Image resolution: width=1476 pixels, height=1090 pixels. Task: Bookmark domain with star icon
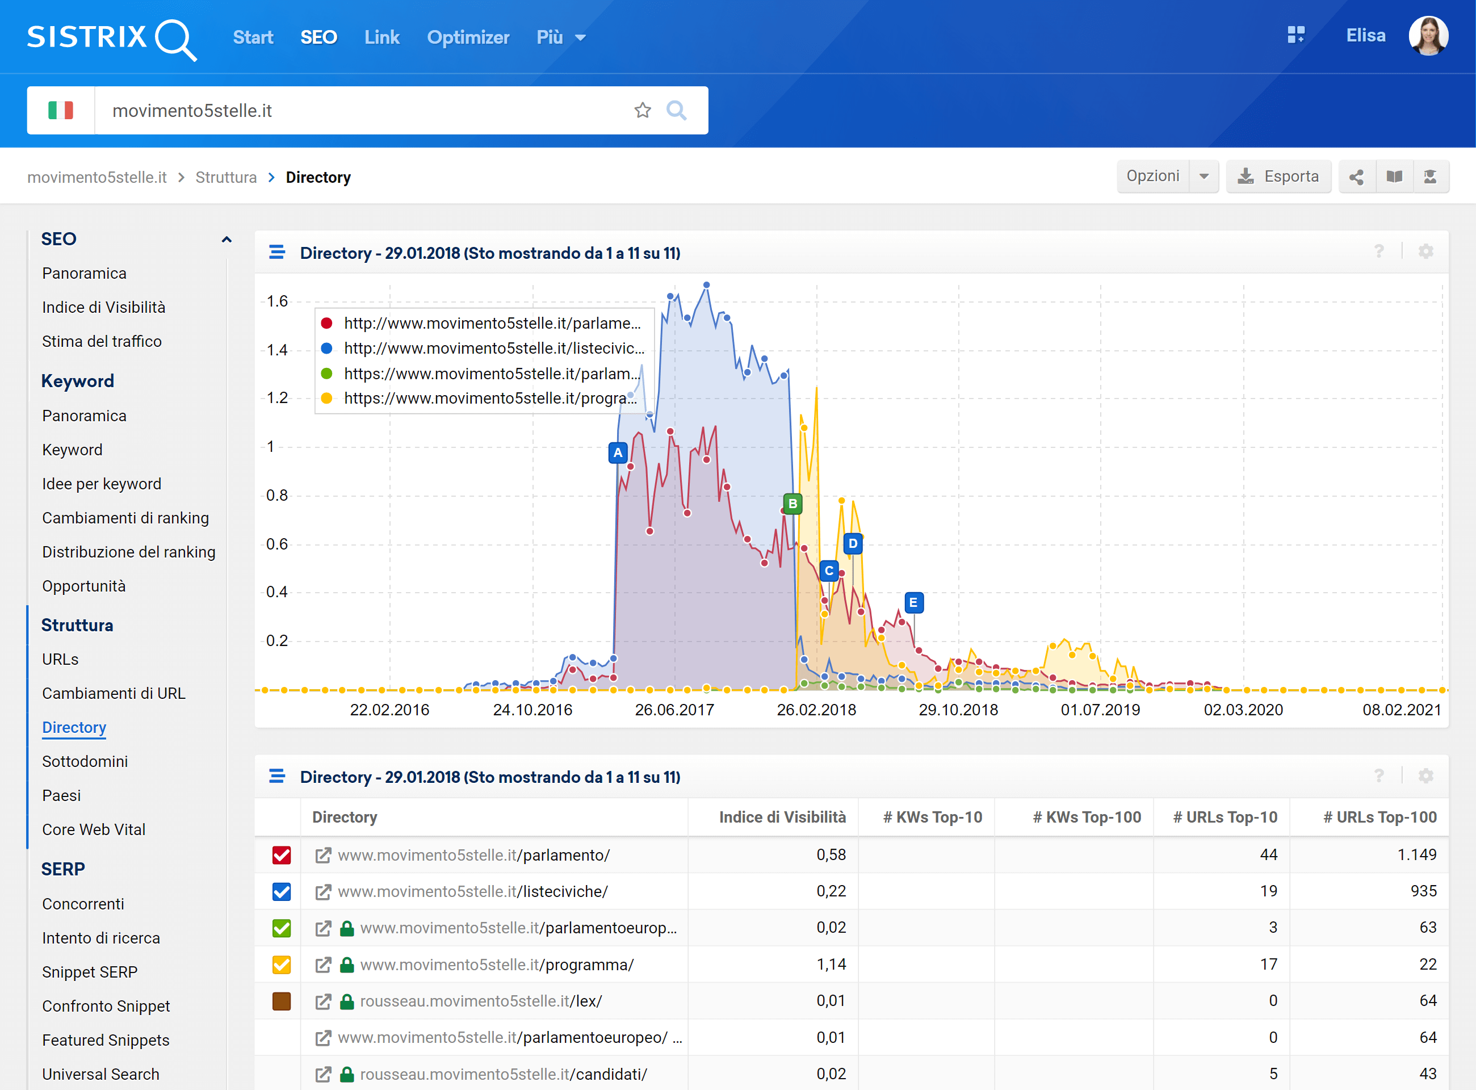click(643, 110)
